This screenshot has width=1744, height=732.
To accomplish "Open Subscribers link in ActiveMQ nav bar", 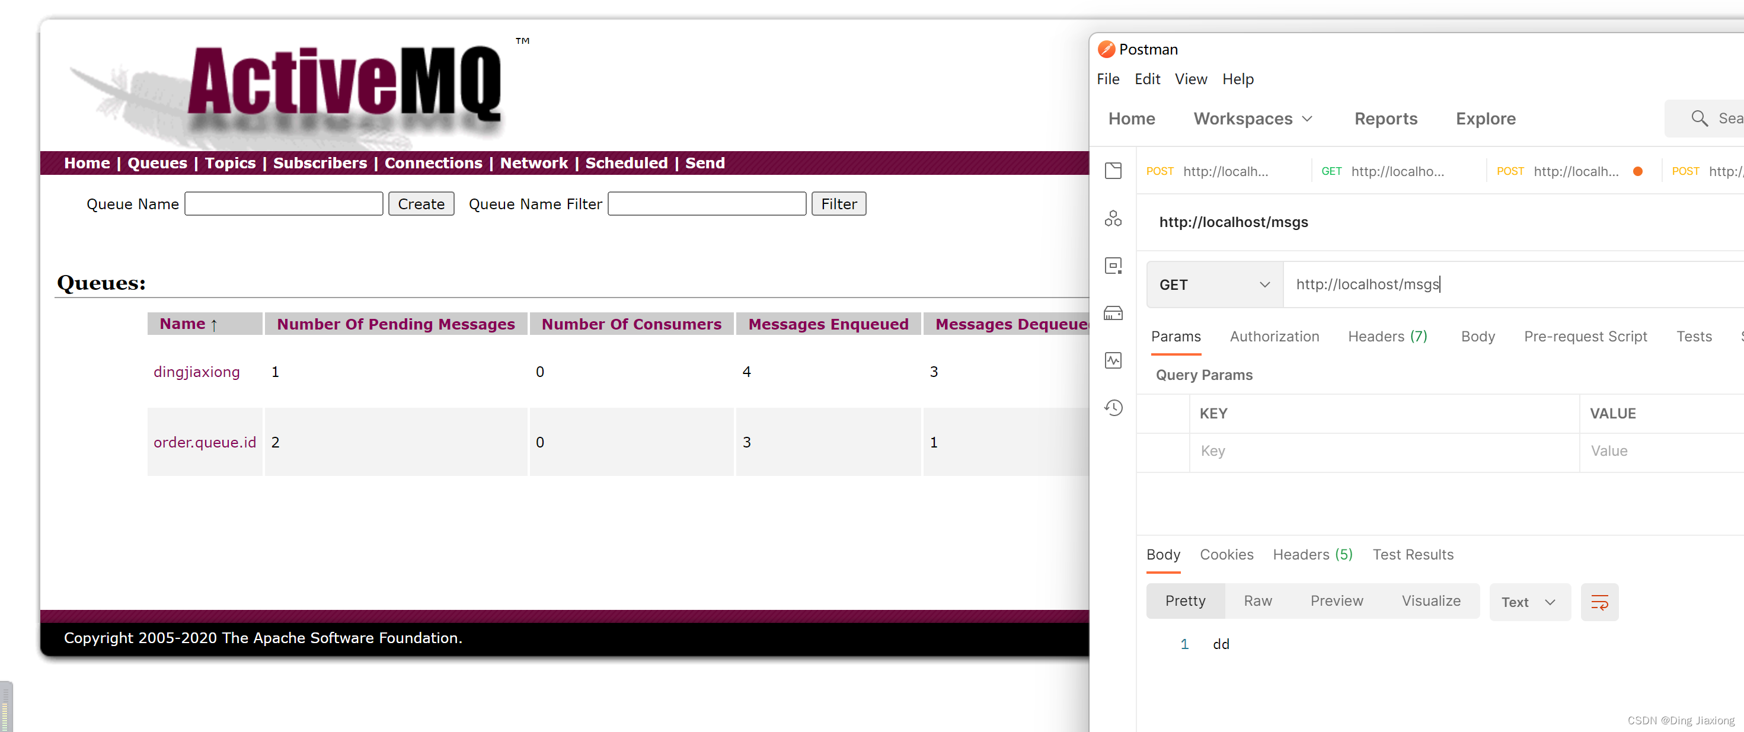I will pos(320,163).
